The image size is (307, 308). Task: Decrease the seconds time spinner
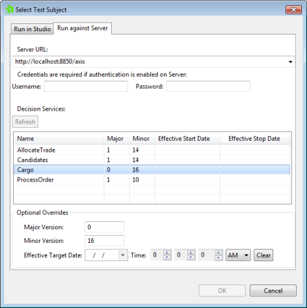point(219,257)
